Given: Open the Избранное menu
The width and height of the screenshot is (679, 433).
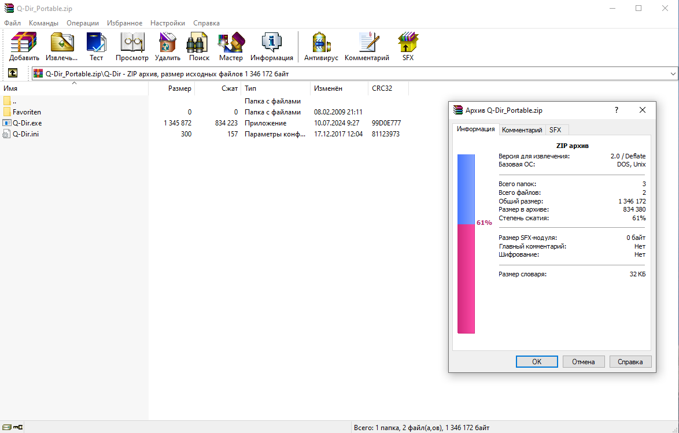Looking at the screenshot, I should [x=125, y=23].
